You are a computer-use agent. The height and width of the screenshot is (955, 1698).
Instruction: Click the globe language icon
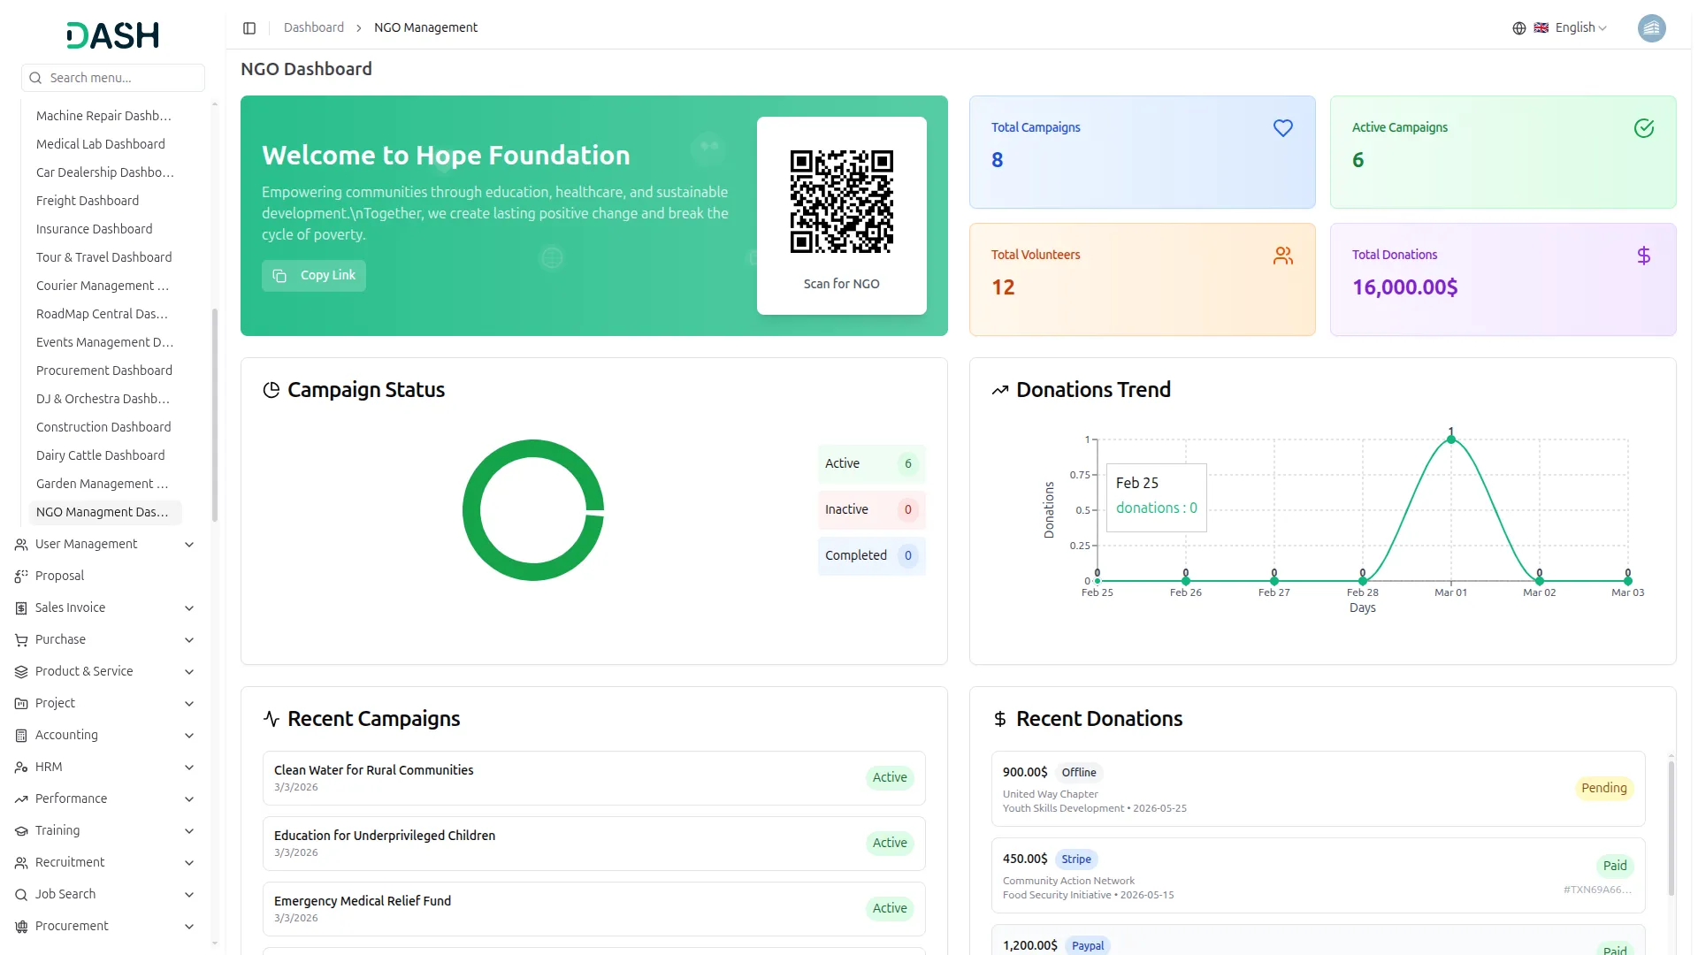[x=1518, y=28]
